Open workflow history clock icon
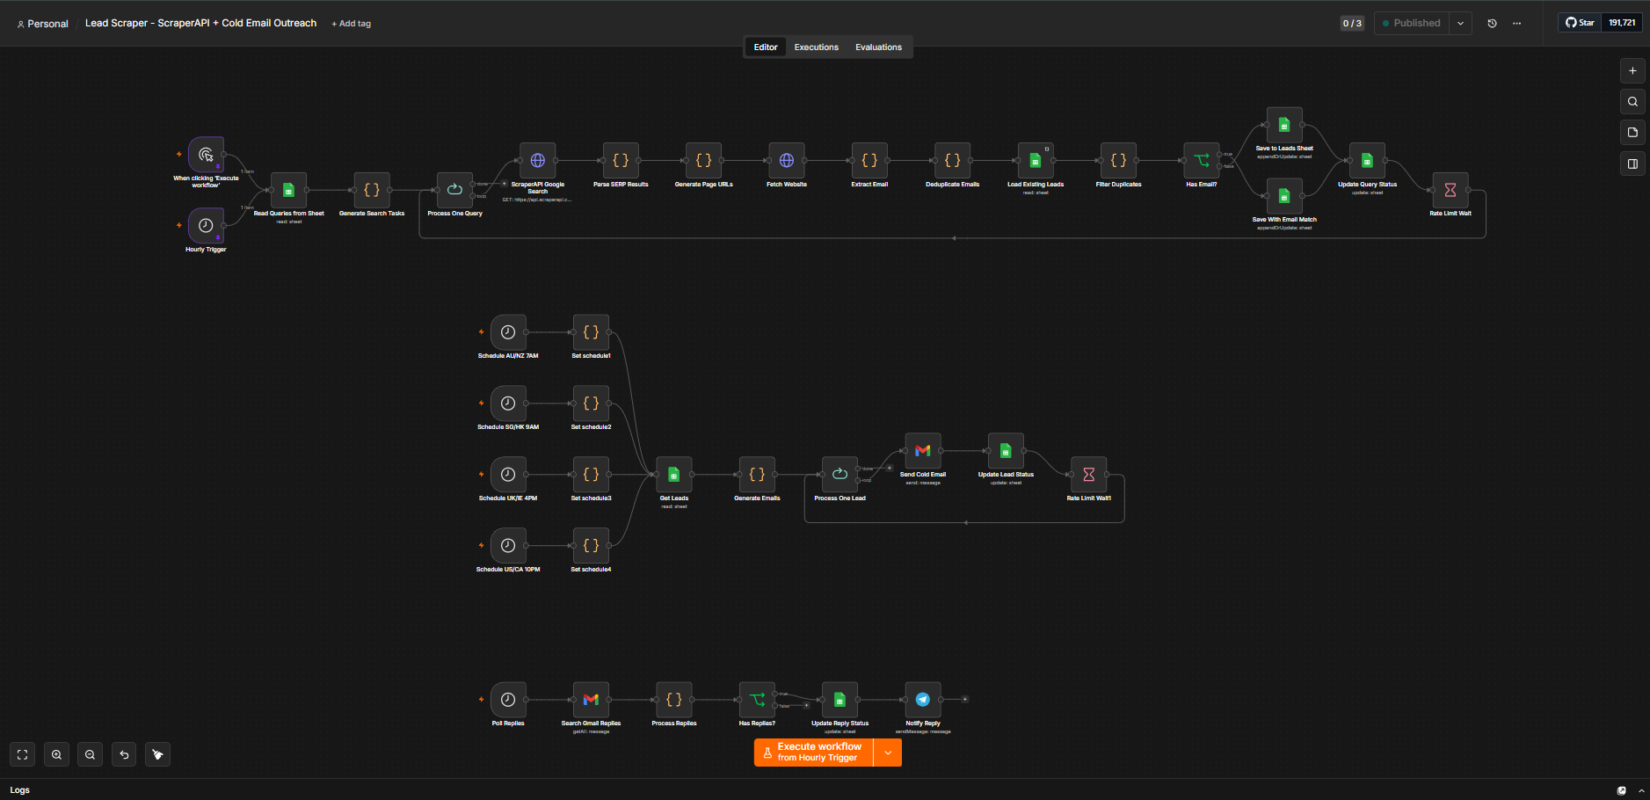 tap(1492, 24)
